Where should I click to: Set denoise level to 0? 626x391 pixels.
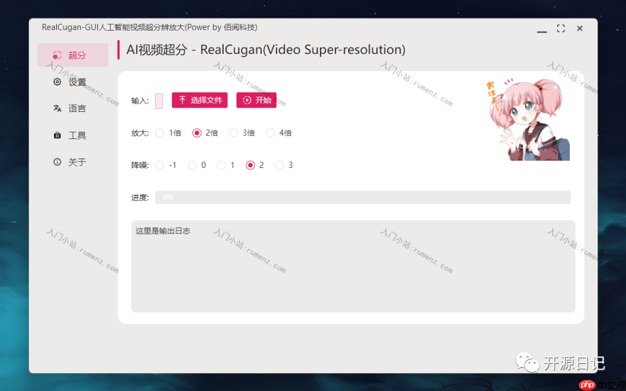pos(192,165)
